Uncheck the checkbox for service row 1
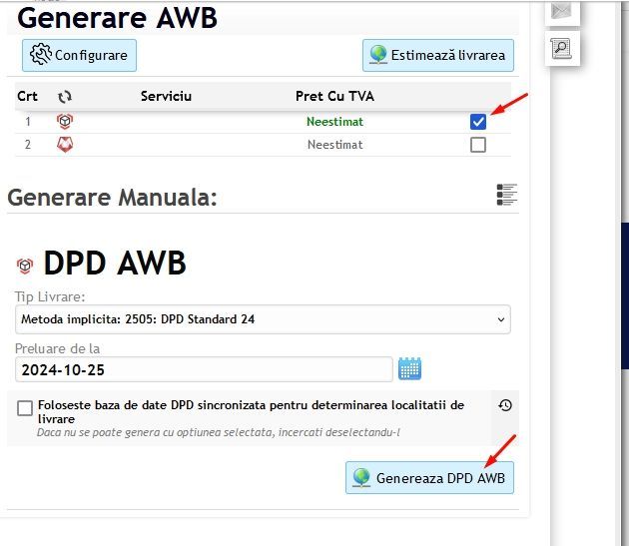This screenshot has height=546, width=629. pyautogui.click(x=478, y=122)
